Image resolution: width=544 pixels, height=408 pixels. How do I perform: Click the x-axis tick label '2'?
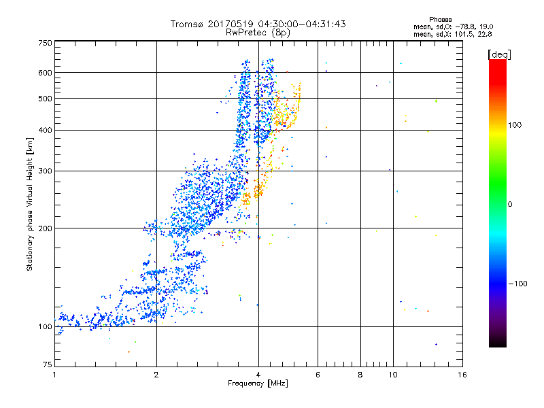(x=156, y=375)
